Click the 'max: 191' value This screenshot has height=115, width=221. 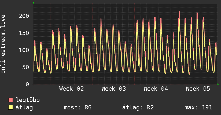point(198,108)
